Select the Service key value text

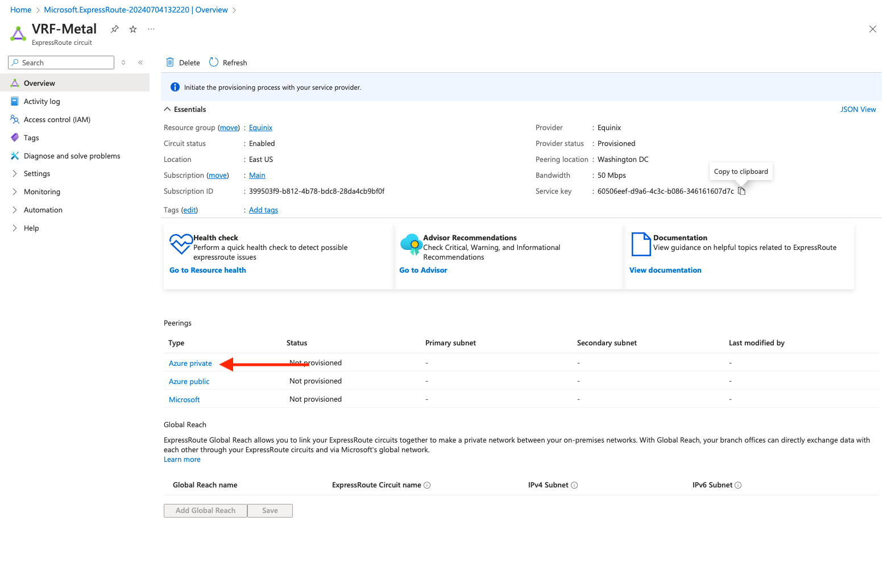[666, 191]
